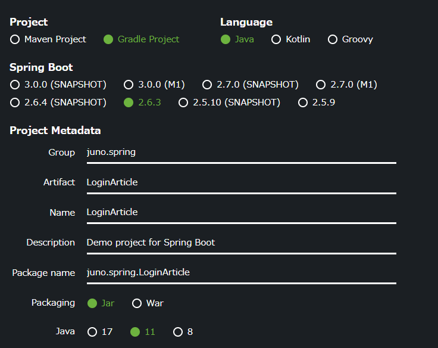Select Spring Boot 3.0.0 (M1)
The image size is (438, 348).
pyautogui.click(x=129, y=85)
